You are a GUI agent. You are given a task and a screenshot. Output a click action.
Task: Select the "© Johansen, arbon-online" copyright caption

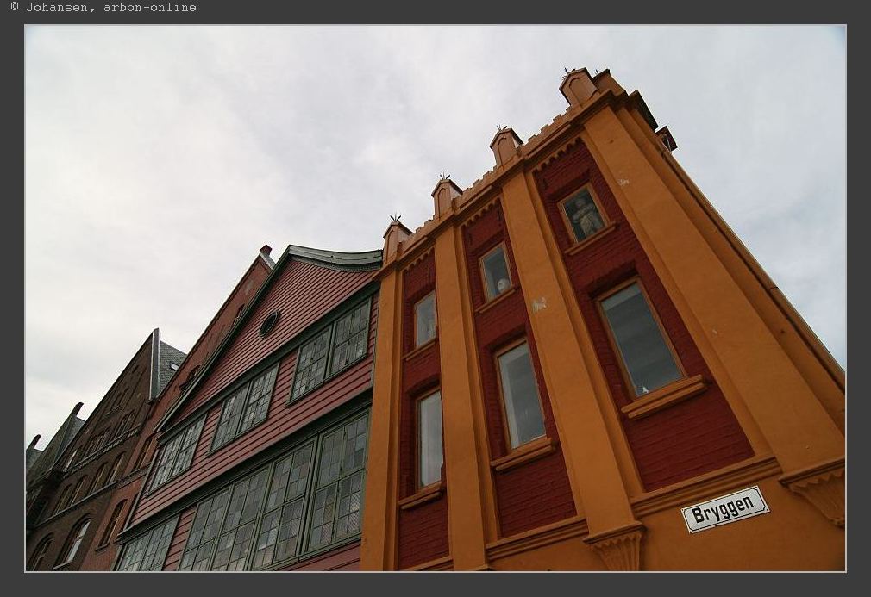pyautogui.click(x=103, y=7)
